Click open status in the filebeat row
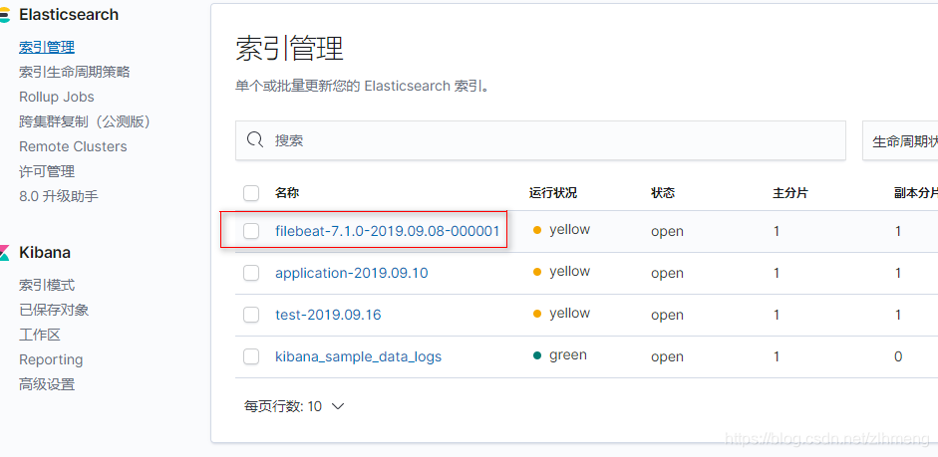The image size is (938, 457). tap(667, 231)
